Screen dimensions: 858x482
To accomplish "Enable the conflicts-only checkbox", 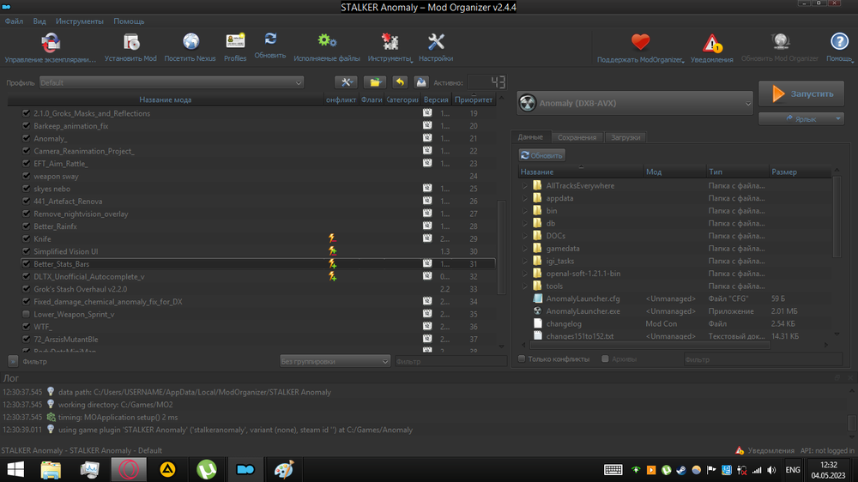I will click(x=522, y=359).
